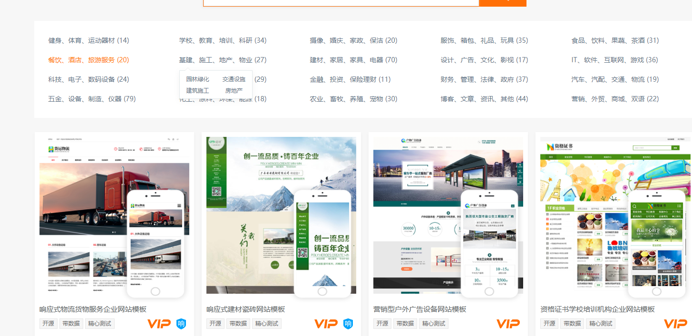Image resolution: width=692 pixels, height=336 pixels.
Task: Open title 响应式建材瓷砖网站模板
Action: pos(246,309)
